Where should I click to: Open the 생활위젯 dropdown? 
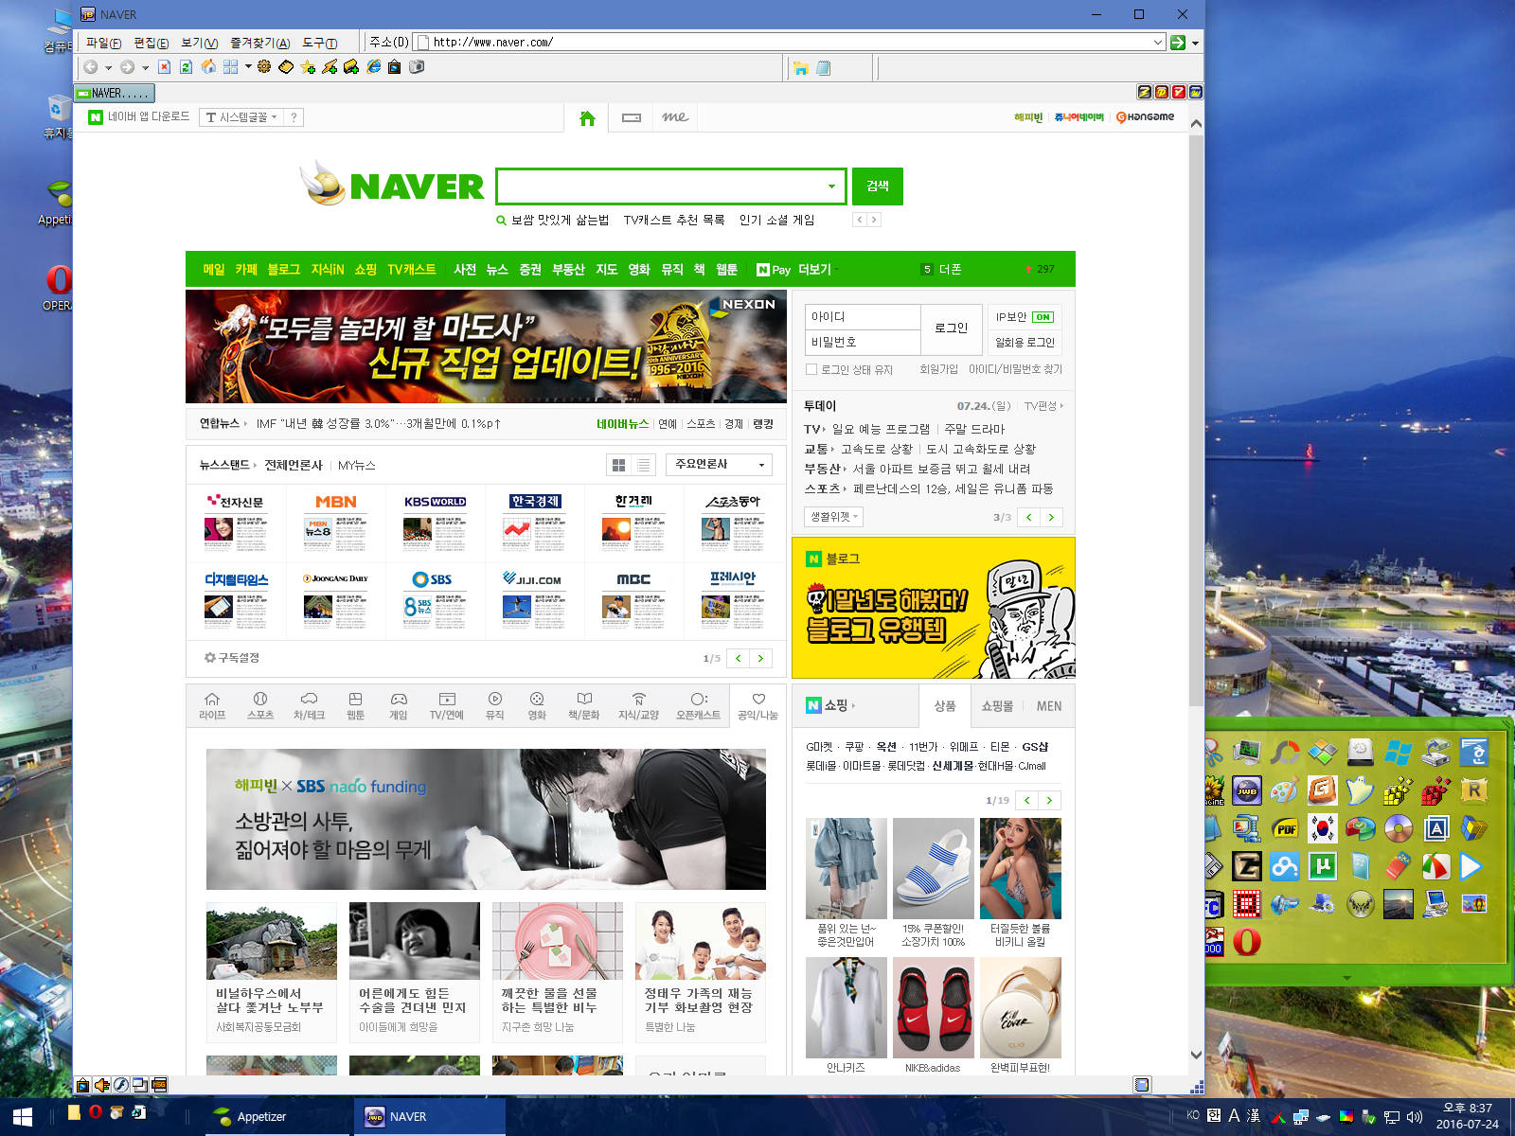[833, 517]
